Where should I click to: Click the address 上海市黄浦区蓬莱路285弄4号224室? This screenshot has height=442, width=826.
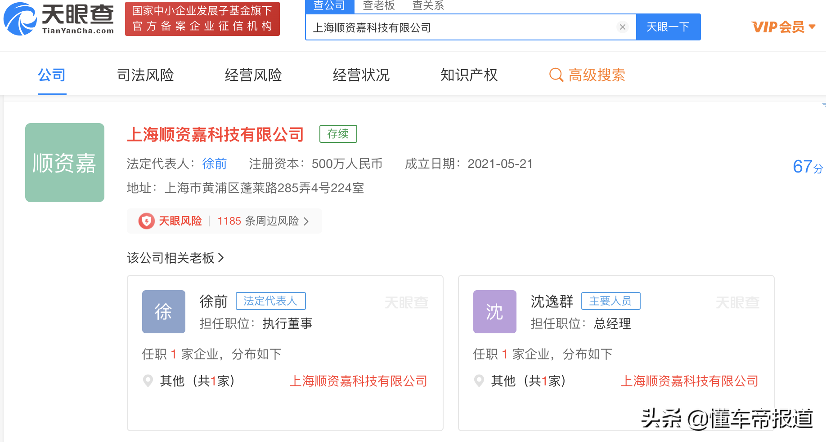pos(265,188)
